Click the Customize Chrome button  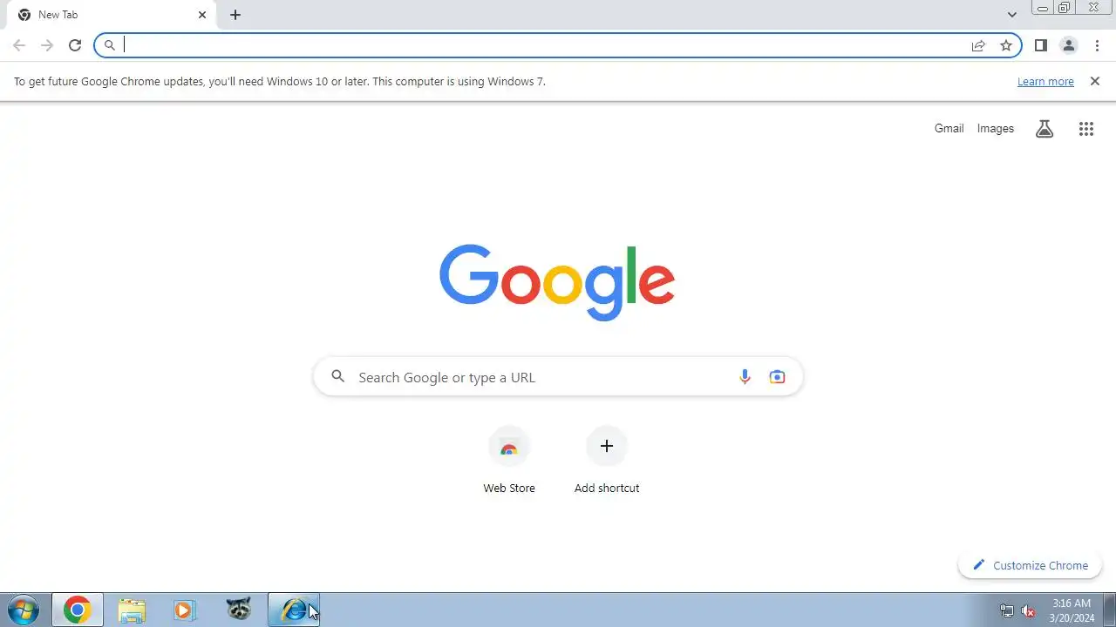1030,565
